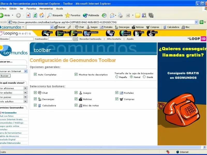
Task: Stop loading with the red X icon
Action: [x=28, y=16]
